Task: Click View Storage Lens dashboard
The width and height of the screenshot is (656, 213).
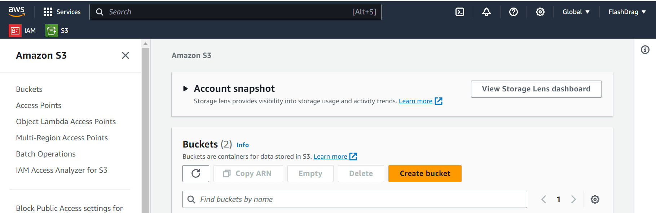Action: click(536, 89)
